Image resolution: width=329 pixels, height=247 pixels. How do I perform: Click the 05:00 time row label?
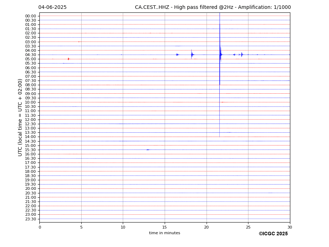[31, 59]
